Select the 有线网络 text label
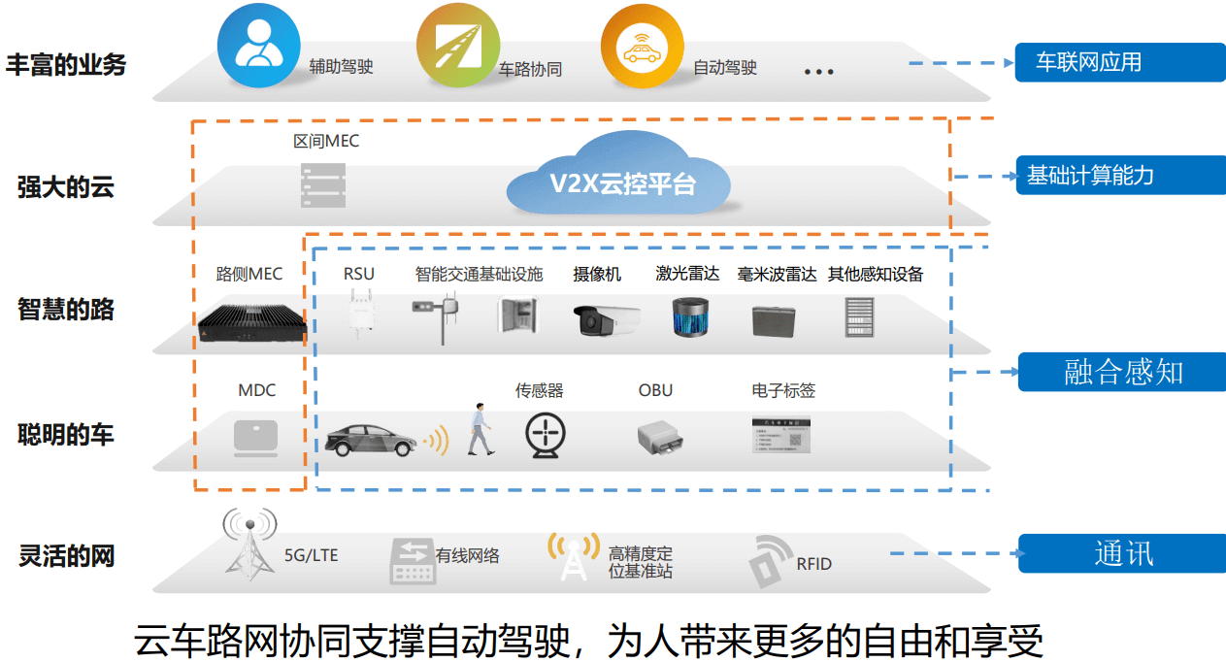Image resolution: width=1226 pixels, height=662 pixels. click(468, 555)
